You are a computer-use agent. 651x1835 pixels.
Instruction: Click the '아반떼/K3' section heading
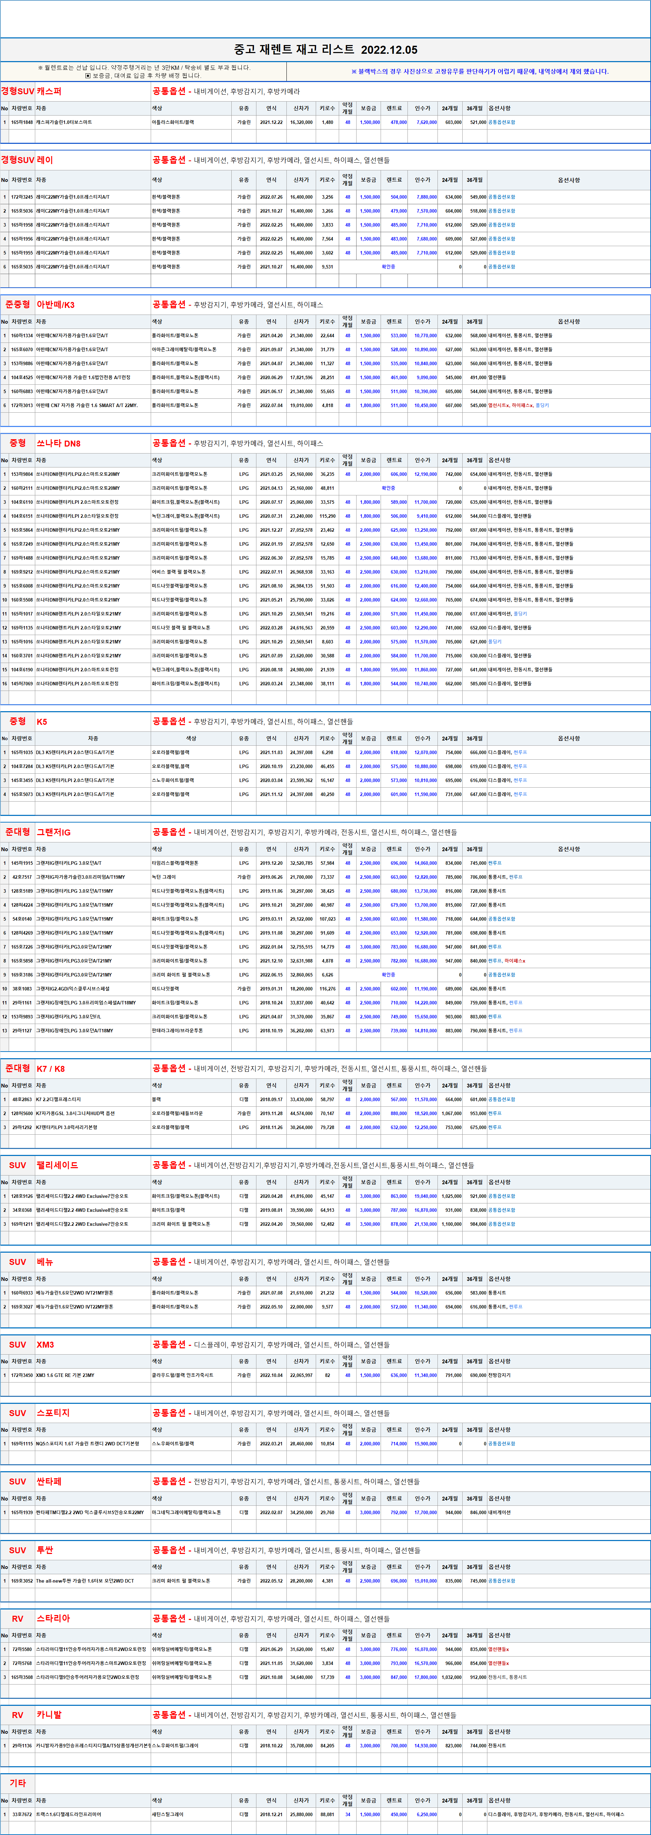pyautogui.click(x=55, y=305)
